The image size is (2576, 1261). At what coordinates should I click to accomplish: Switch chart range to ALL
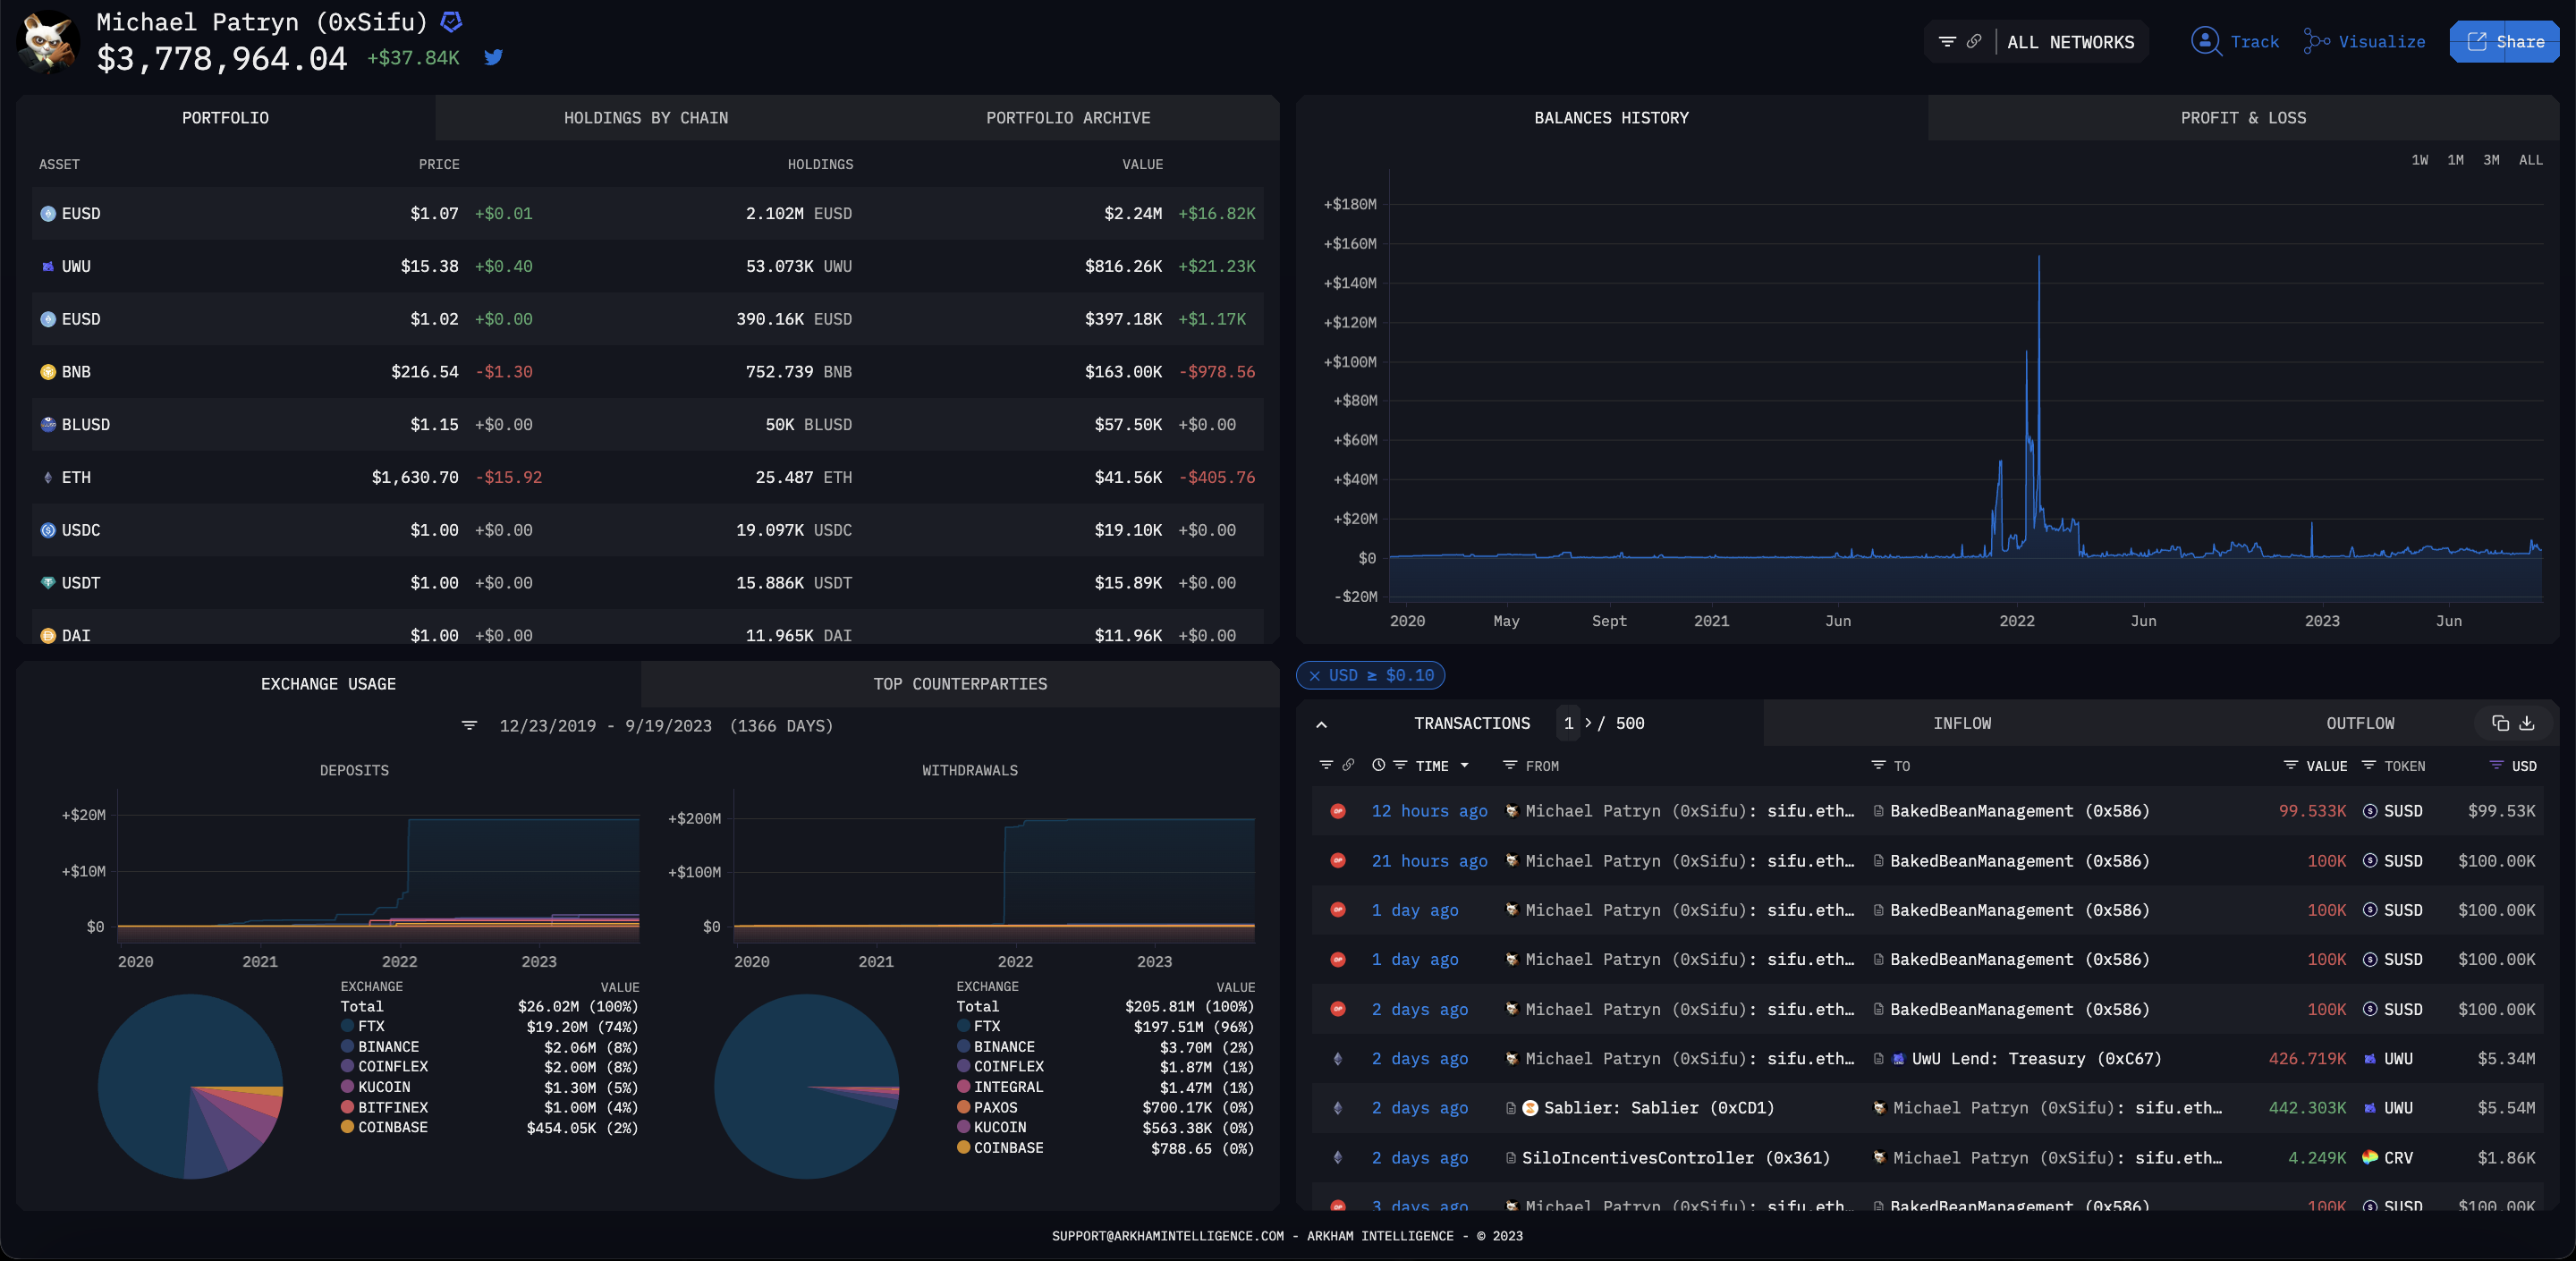click(2530, 160)
